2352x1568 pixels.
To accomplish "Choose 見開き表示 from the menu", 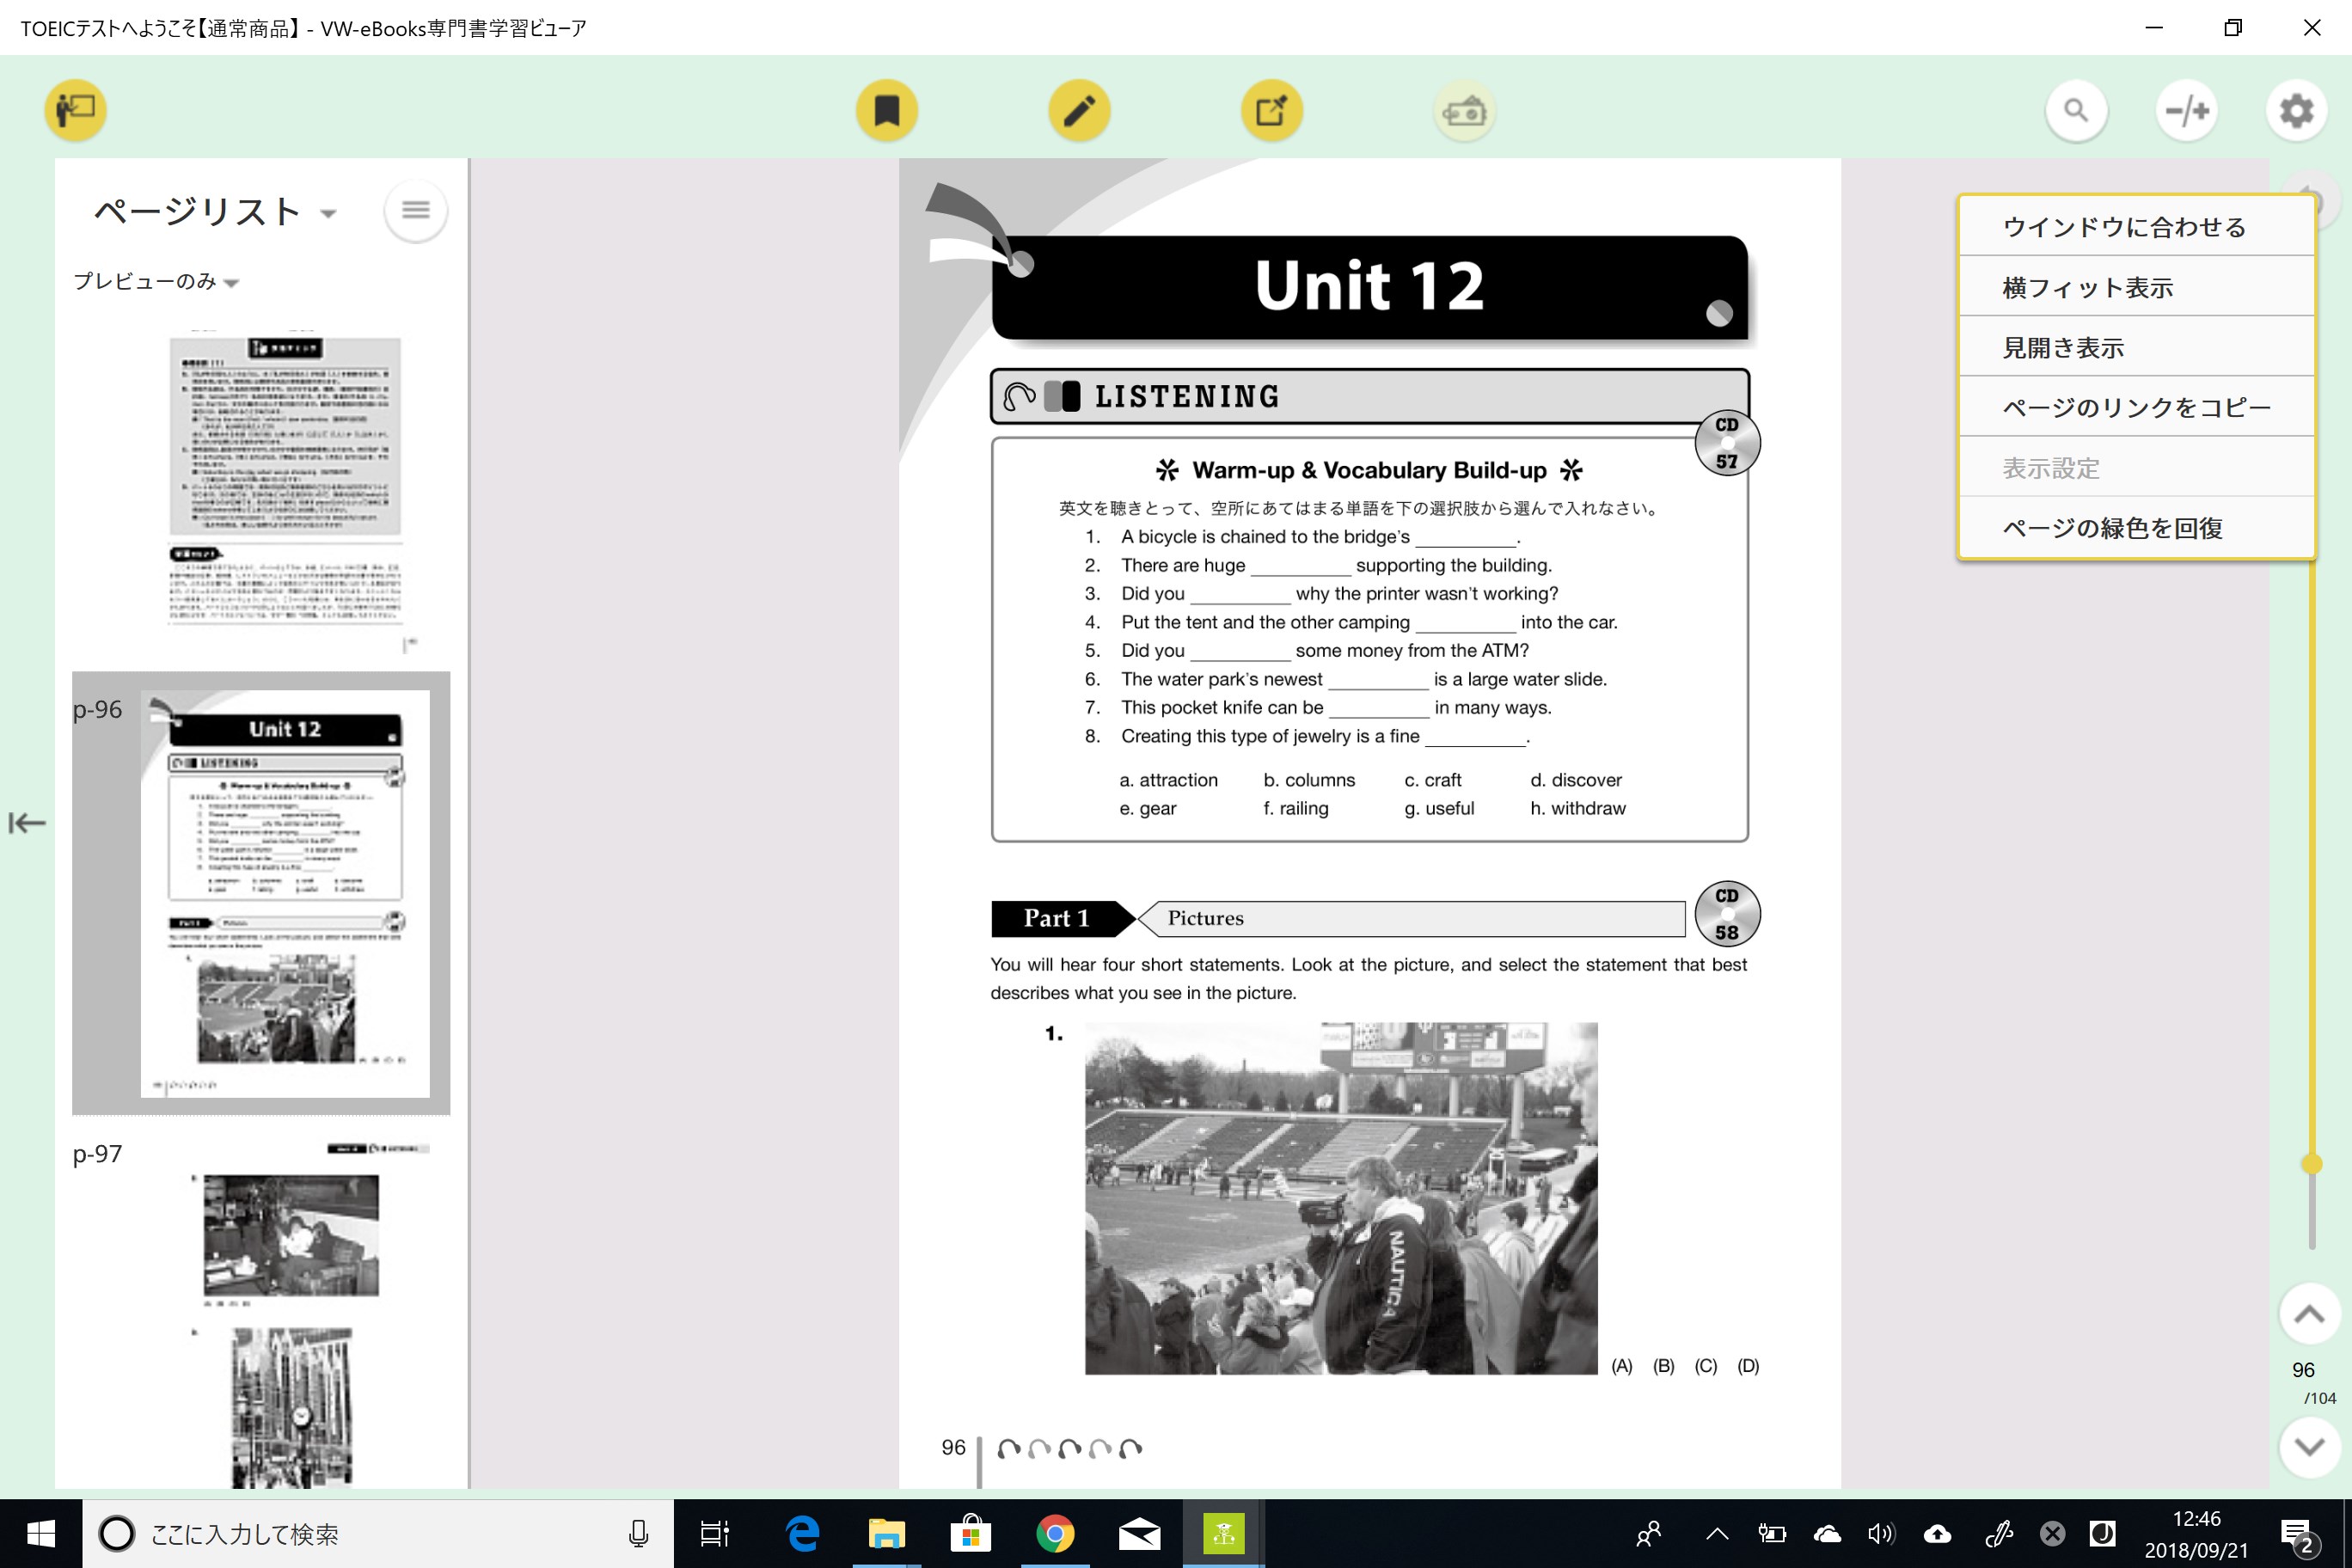I will pos(2063,348).
